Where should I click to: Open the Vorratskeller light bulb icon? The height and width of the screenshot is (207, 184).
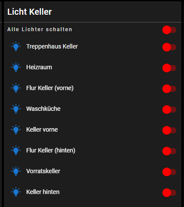(16, 171)
